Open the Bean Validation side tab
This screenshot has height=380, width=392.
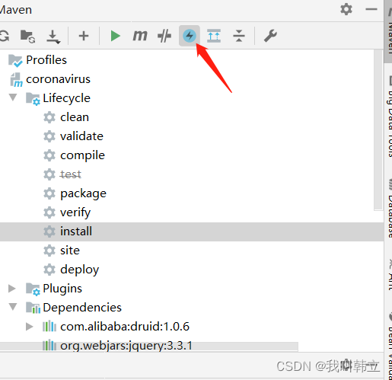coord(390,346)
